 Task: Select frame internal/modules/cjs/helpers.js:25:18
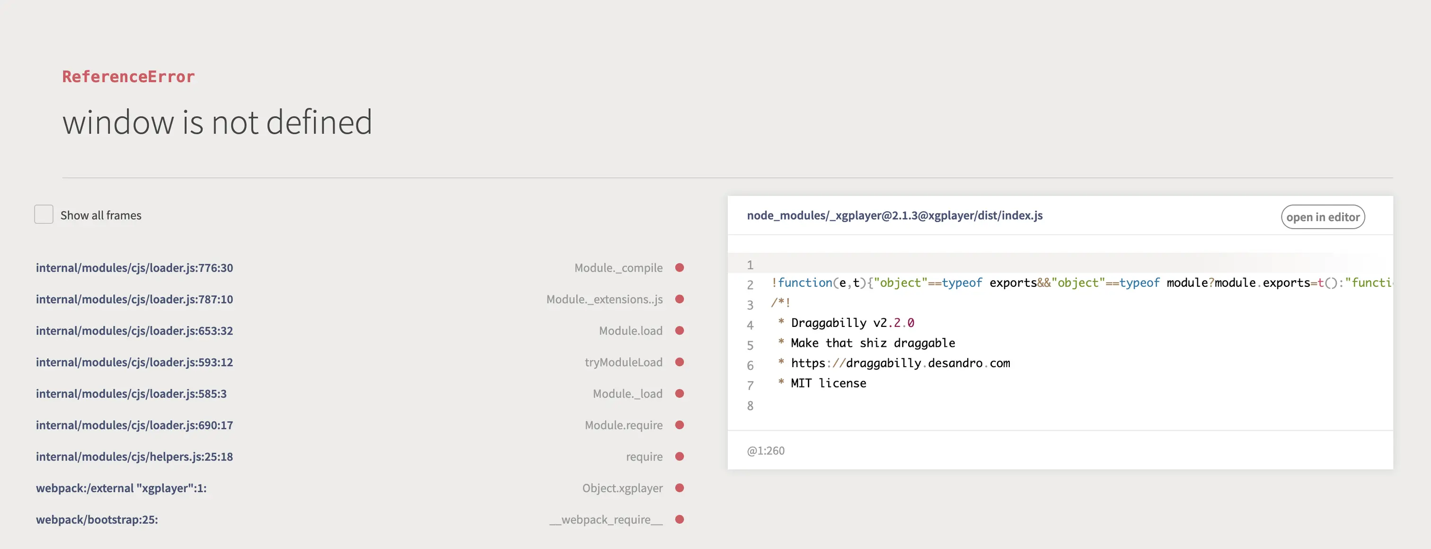pyautogui.click(x=134, y=457)
